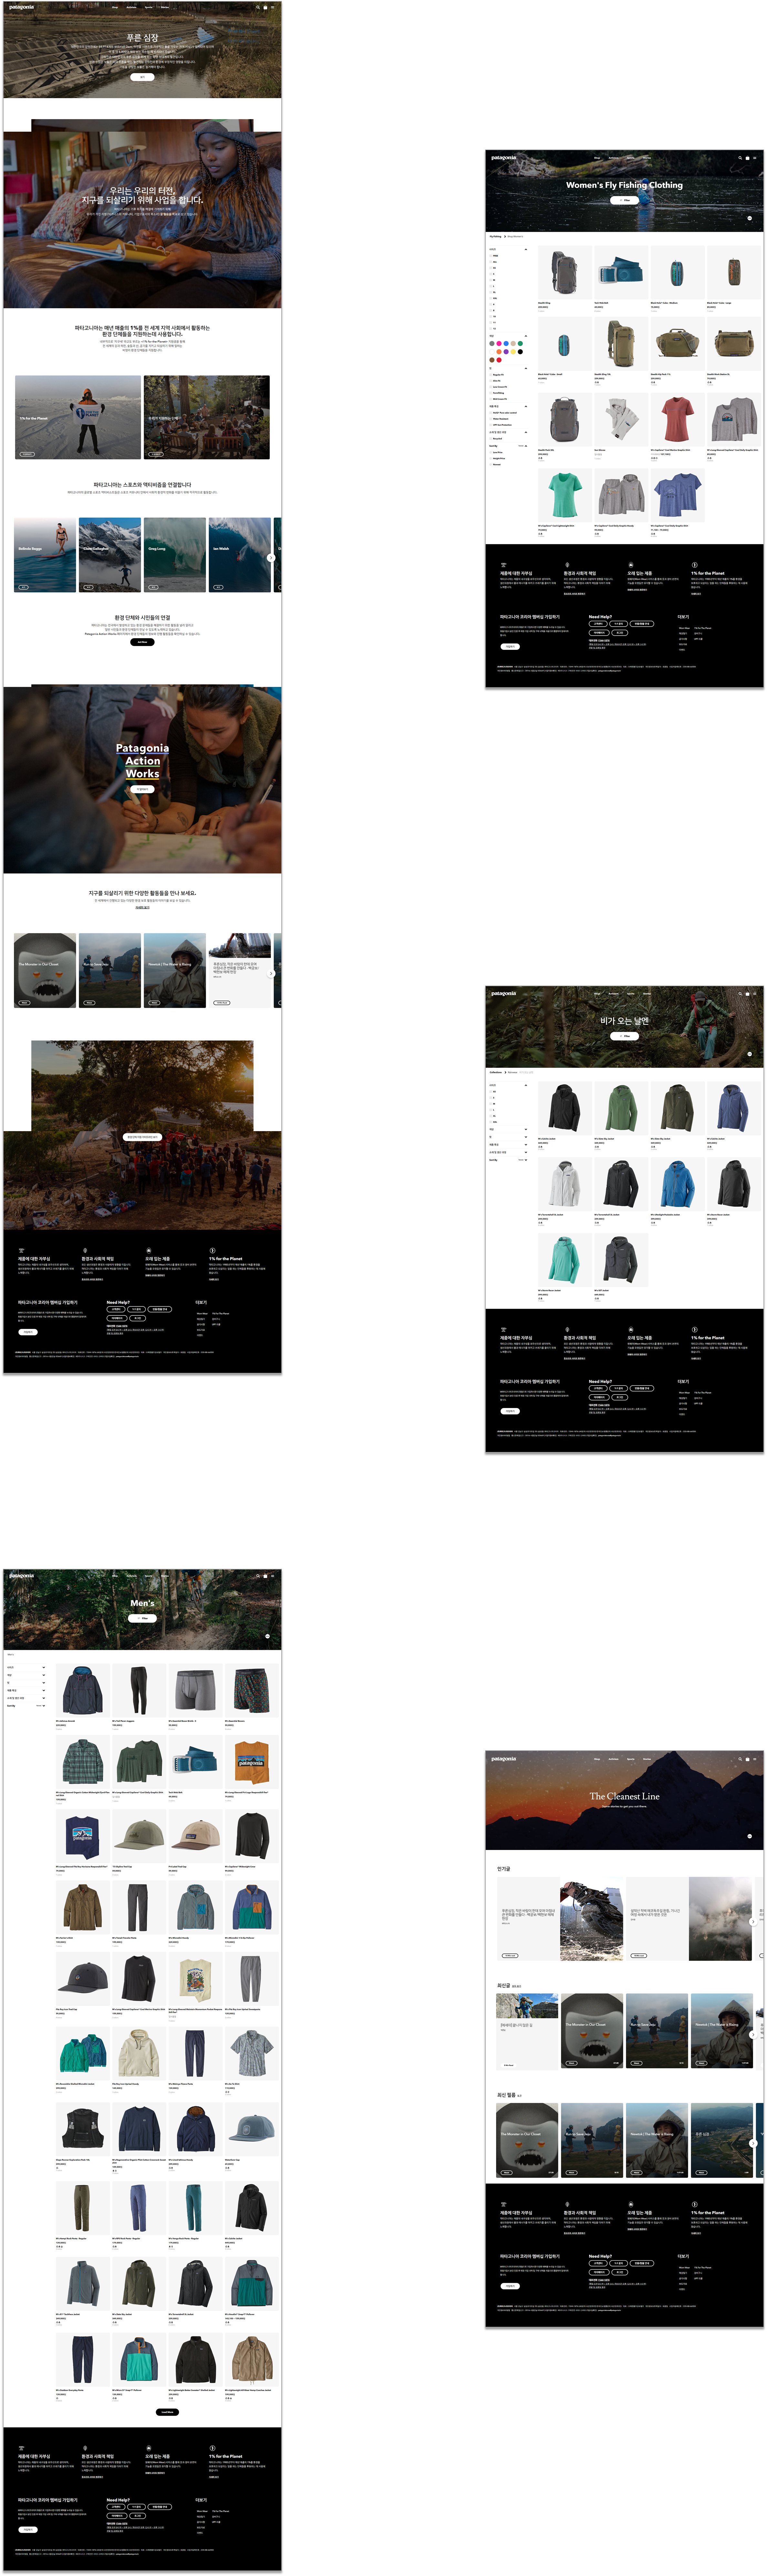Check the XS size checkbox

click(491, 268)
